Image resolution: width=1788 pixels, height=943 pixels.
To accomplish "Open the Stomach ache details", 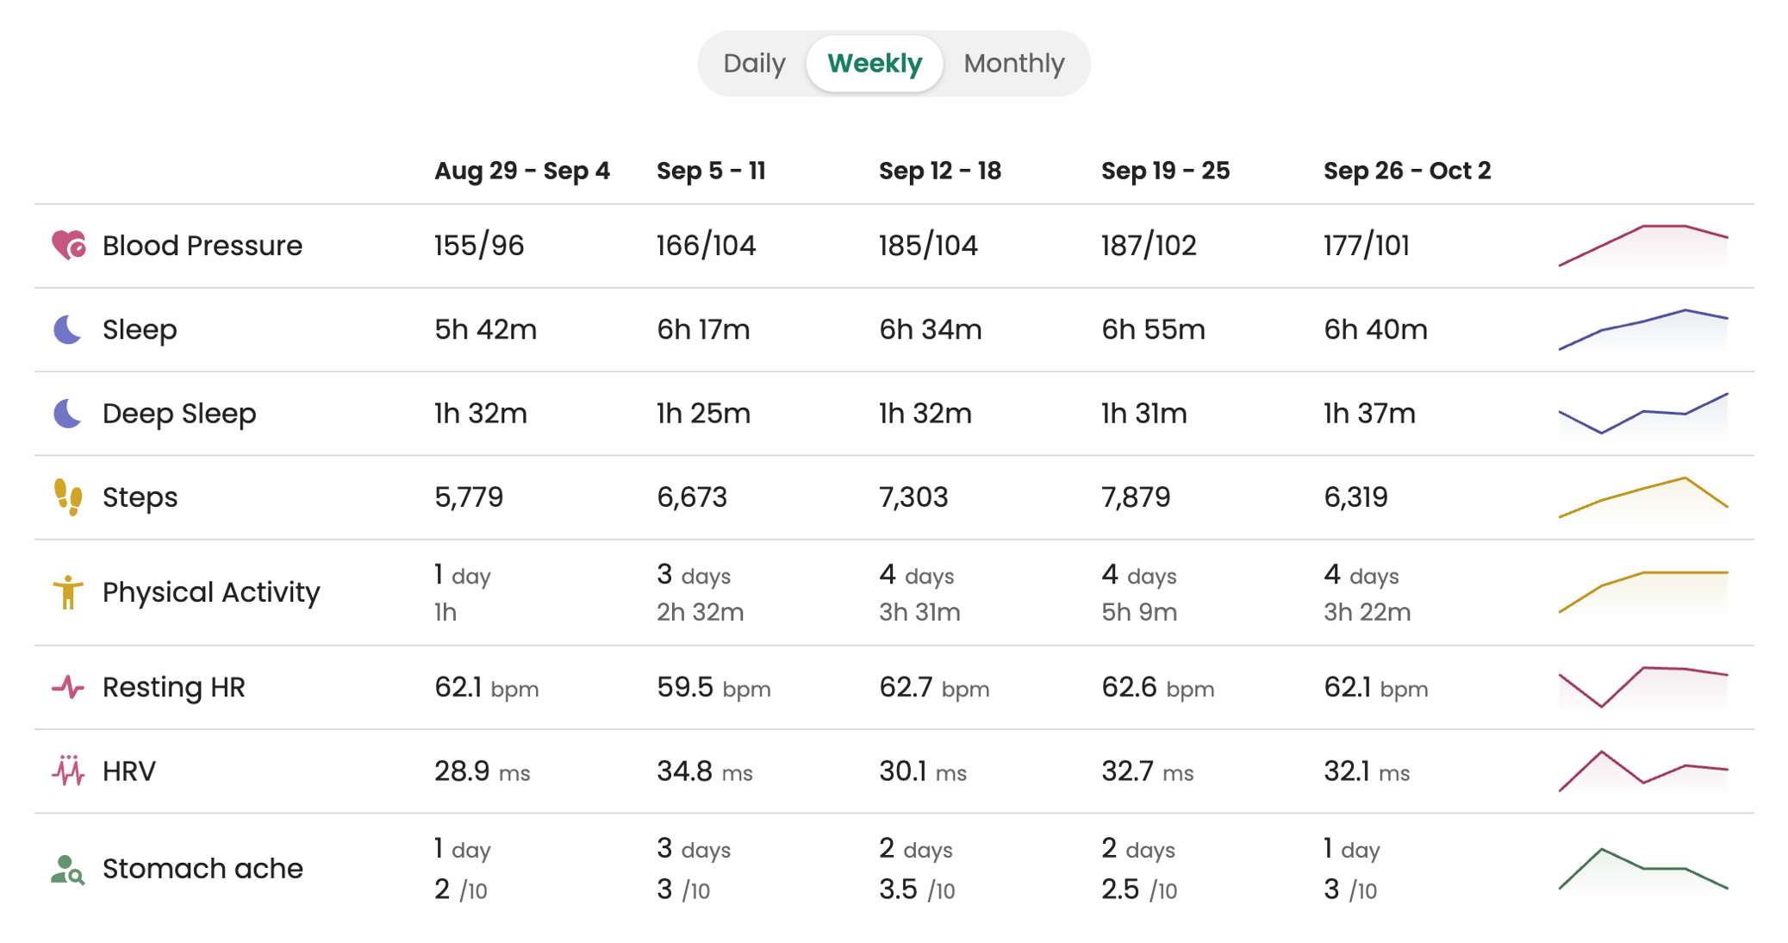I will (202, 869).
